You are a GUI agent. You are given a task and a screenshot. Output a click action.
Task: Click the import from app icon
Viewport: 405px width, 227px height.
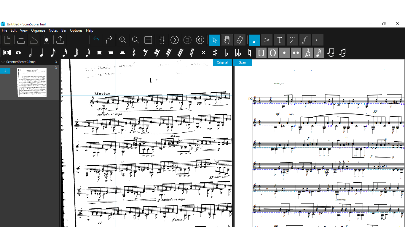[47, 40]
